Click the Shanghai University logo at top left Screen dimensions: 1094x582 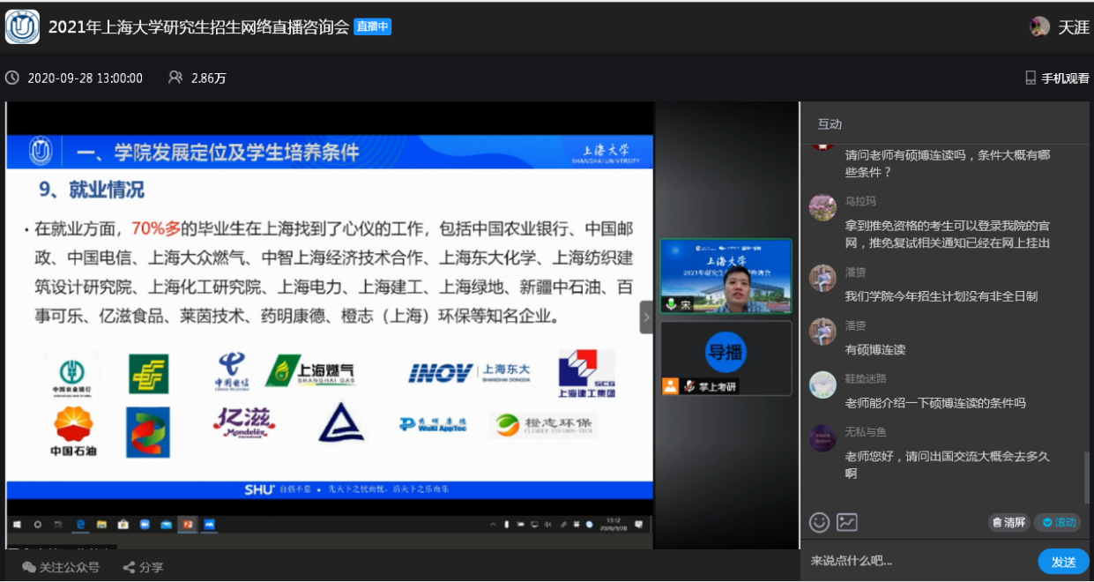(23, 26)
